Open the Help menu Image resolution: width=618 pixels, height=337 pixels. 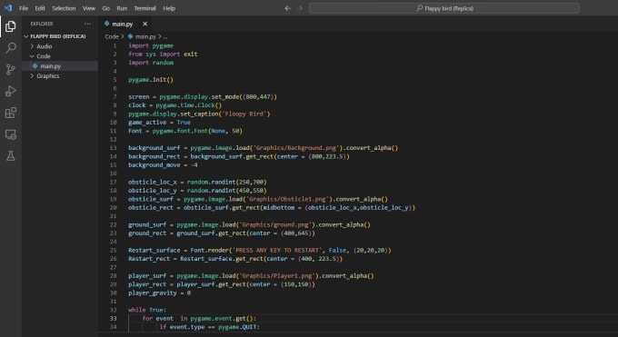point(169,8)
